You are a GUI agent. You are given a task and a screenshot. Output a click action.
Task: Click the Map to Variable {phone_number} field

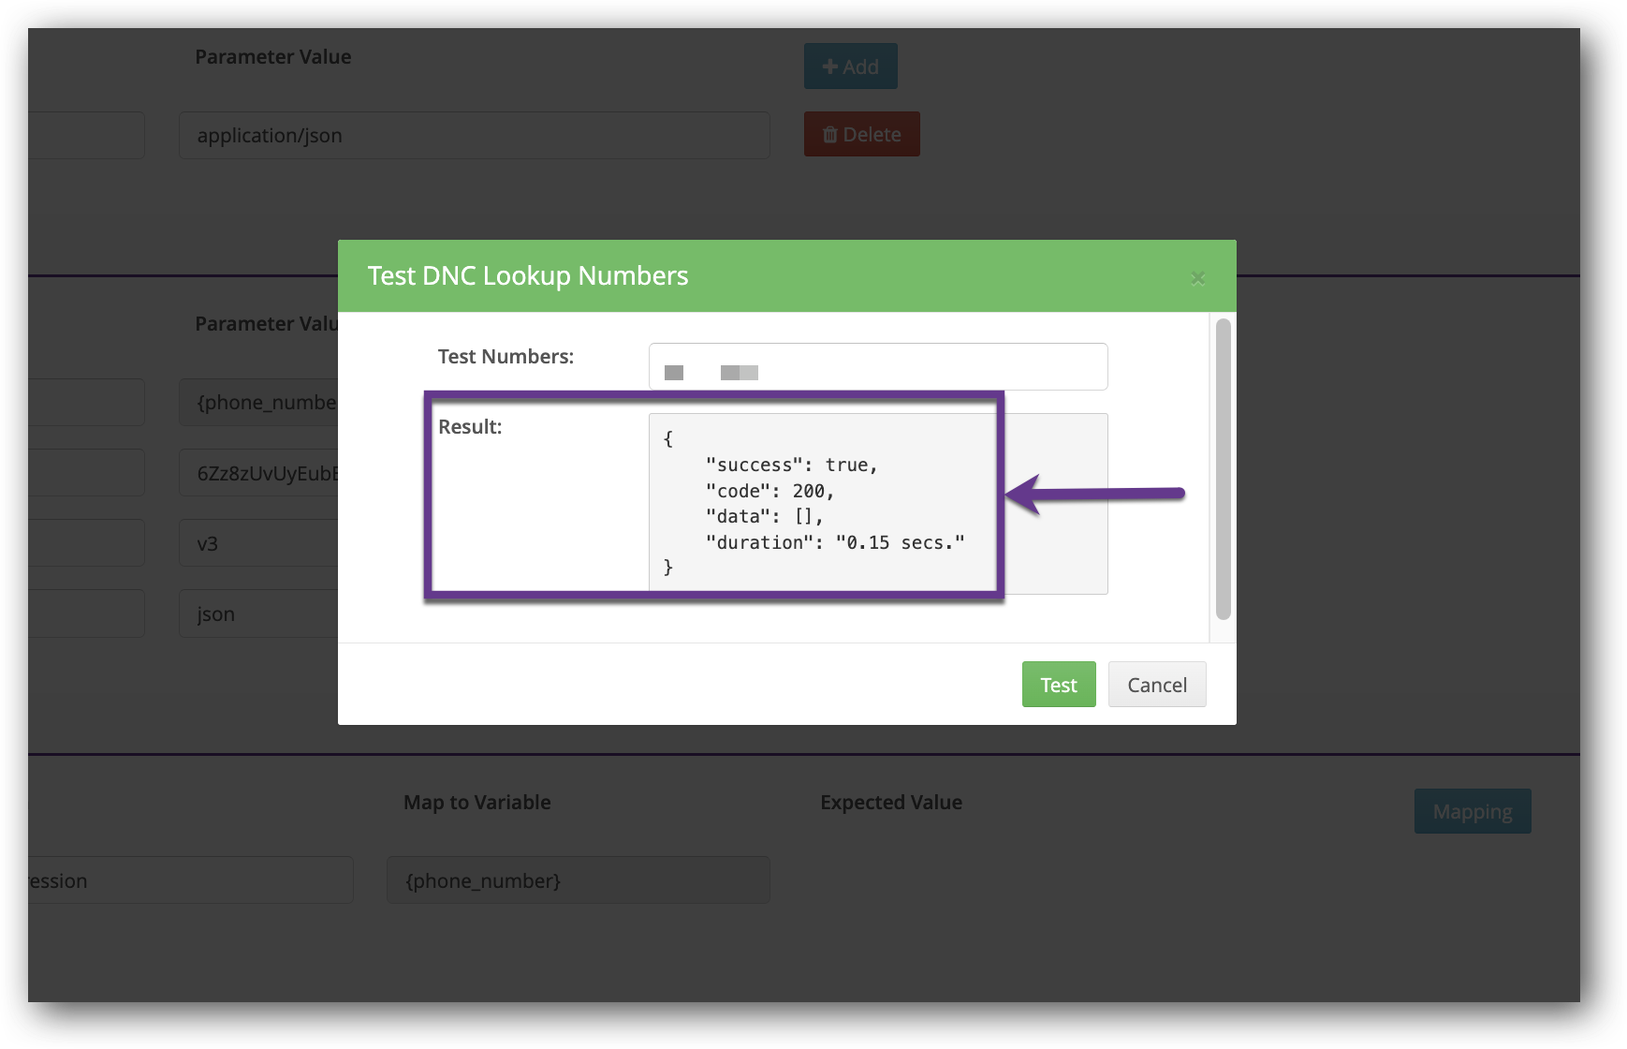[579, 880]
